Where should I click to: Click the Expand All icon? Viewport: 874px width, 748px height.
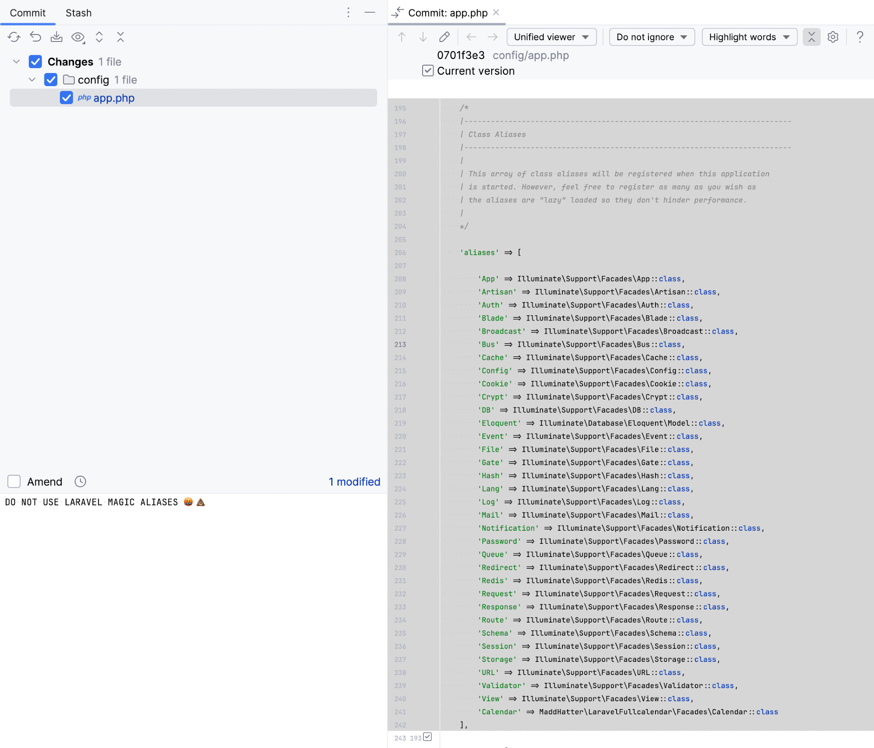tap(99, 37)
